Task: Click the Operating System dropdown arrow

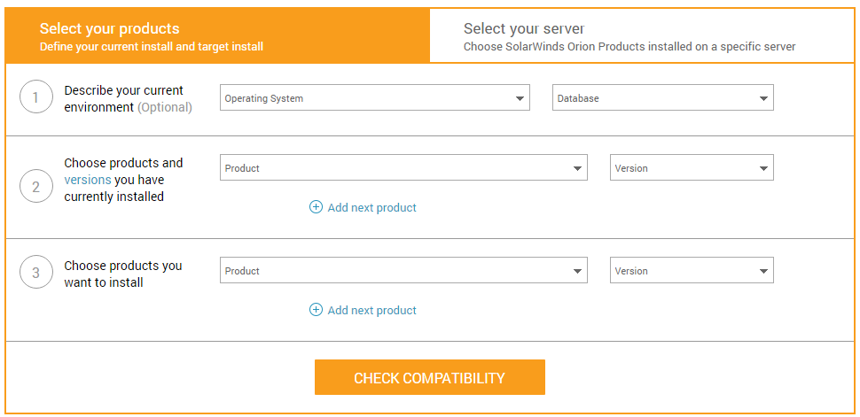Action: (x=520, y=98)
